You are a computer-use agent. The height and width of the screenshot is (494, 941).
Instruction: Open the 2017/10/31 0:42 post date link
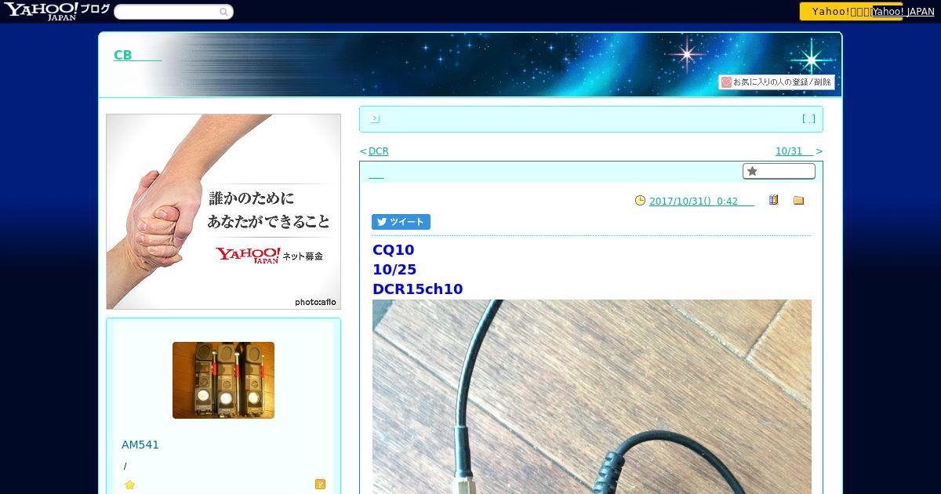click(x=702, y=202)
